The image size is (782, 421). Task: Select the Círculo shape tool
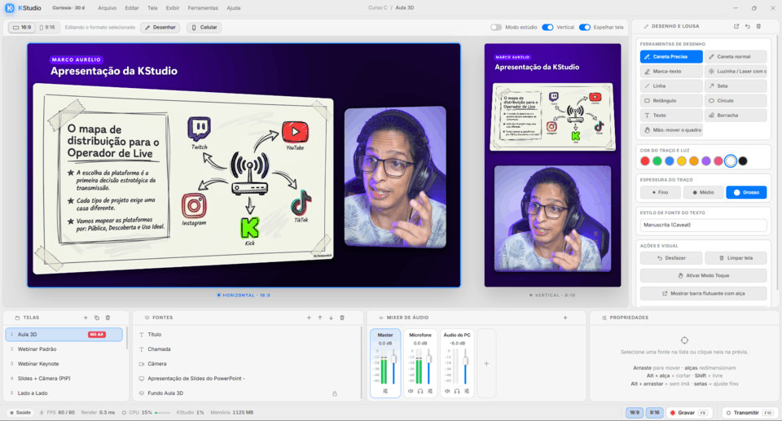[736, 101]
